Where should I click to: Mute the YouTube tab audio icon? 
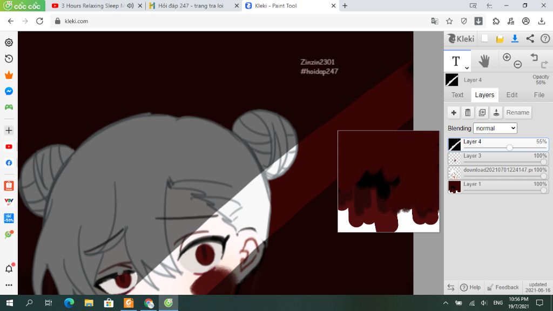[131, 5]
